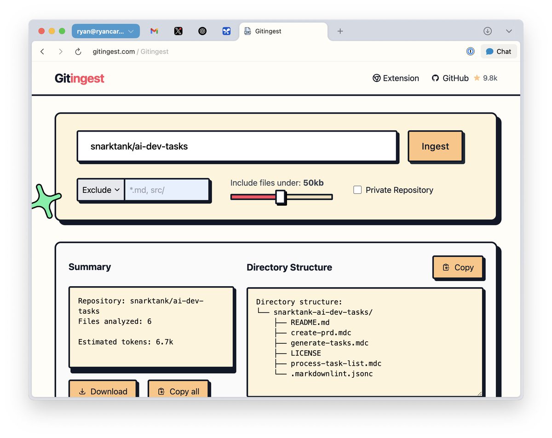Click the Gitingest logo
The image size is (552, 438).
80,79
